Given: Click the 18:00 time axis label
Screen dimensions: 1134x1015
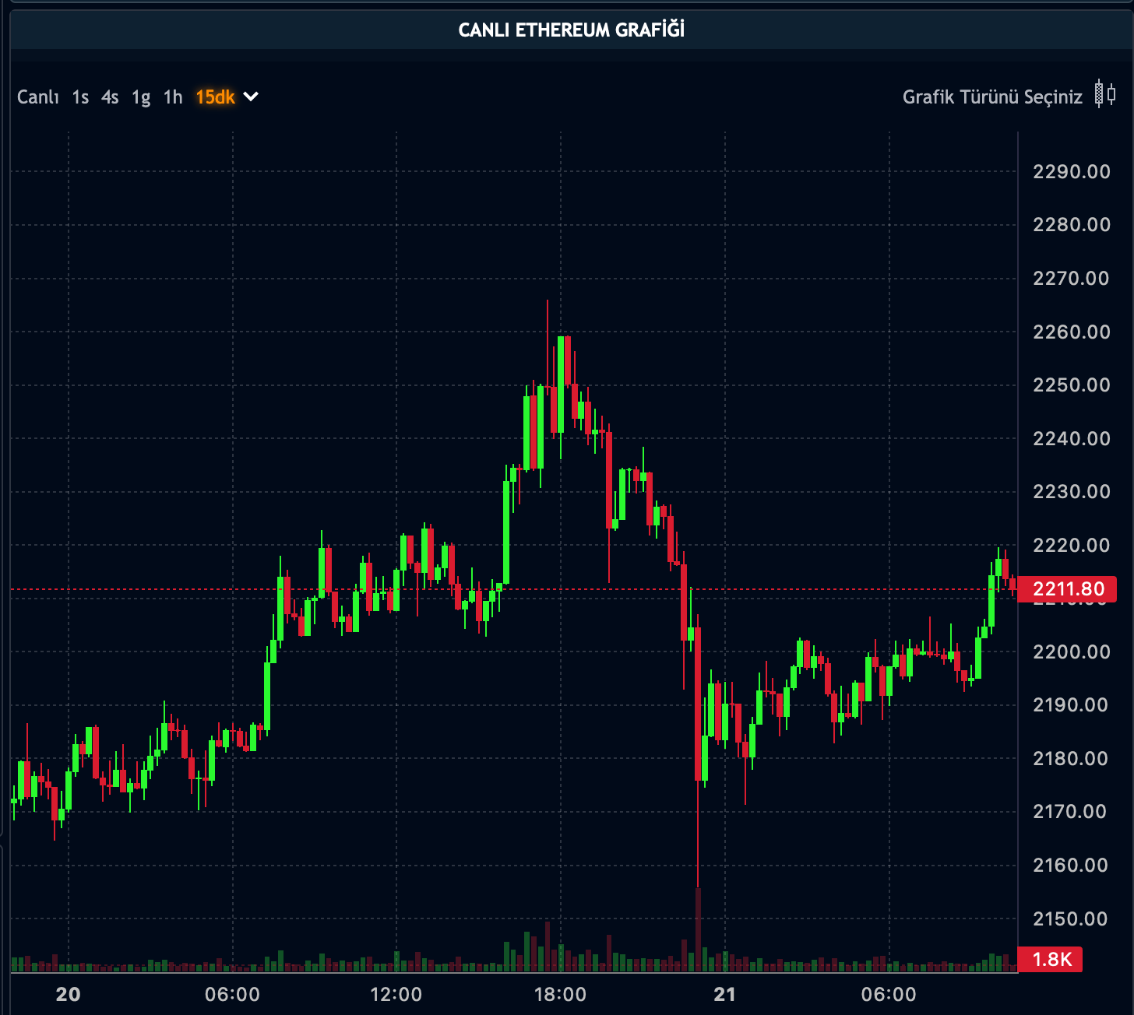Looking at the screenshot, I should click(x=560, y=994).
